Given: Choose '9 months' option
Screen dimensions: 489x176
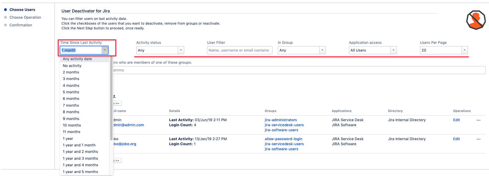Looking at the screenshot, I should pos(85,119).
